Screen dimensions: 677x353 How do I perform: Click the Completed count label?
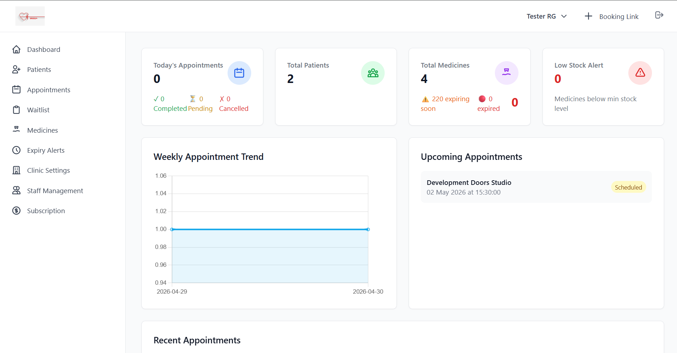click(x=170, y=104)
